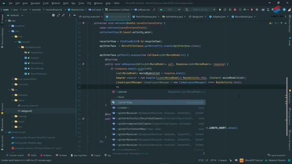Click the Debug app bug icon

pyautogui.click(x=235, y=10)
